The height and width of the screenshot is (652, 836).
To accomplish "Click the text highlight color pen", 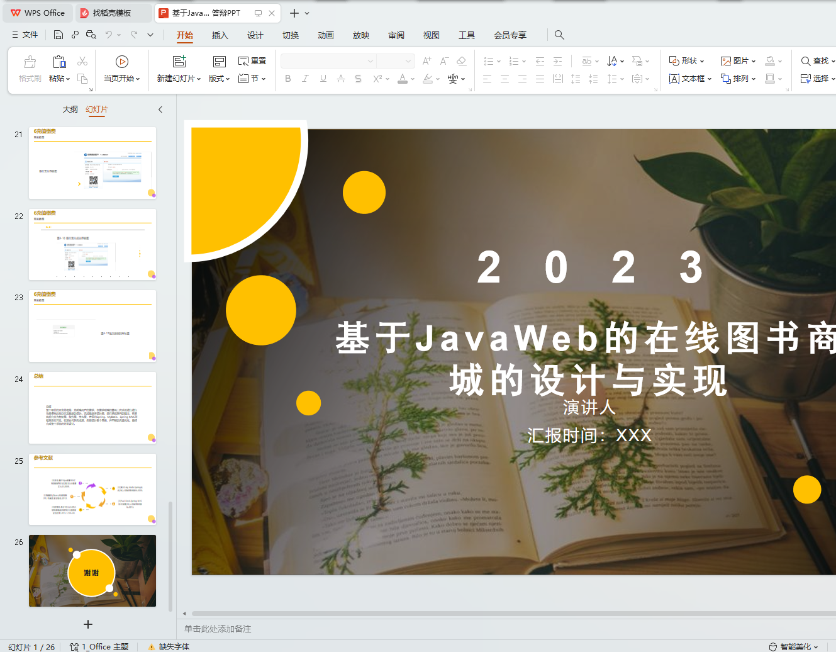I will [x=428, y=79].
